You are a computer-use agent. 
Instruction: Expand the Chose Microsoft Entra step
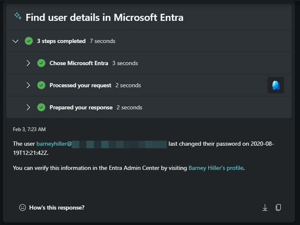click(x=28, y=63)
